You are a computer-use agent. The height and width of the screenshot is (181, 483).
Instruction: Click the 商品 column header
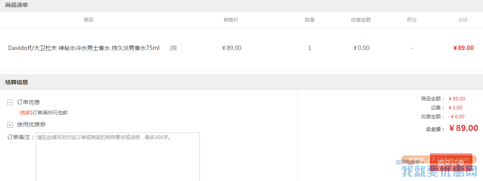[88, 20]
